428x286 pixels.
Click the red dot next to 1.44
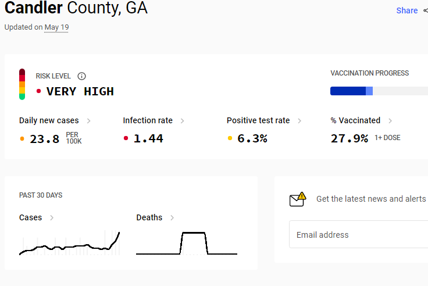click(x=126, y=138)
